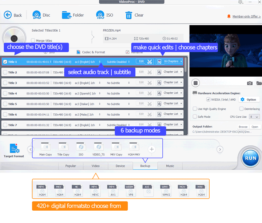Click the title list vertical scrollbar
Image resolution: width=262 pixels, height=223 pixels.
[186, 65]
